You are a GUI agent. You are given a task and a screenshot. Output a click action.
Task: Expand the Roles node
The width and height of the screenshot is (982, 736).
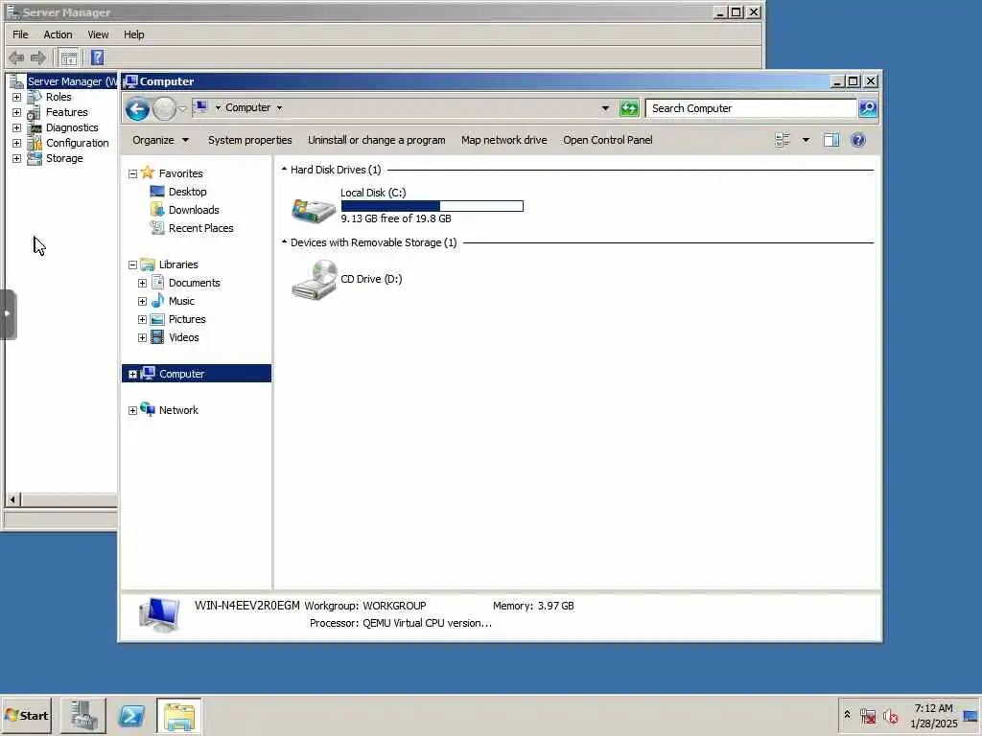pyautogui.click(x=16, y=97)
